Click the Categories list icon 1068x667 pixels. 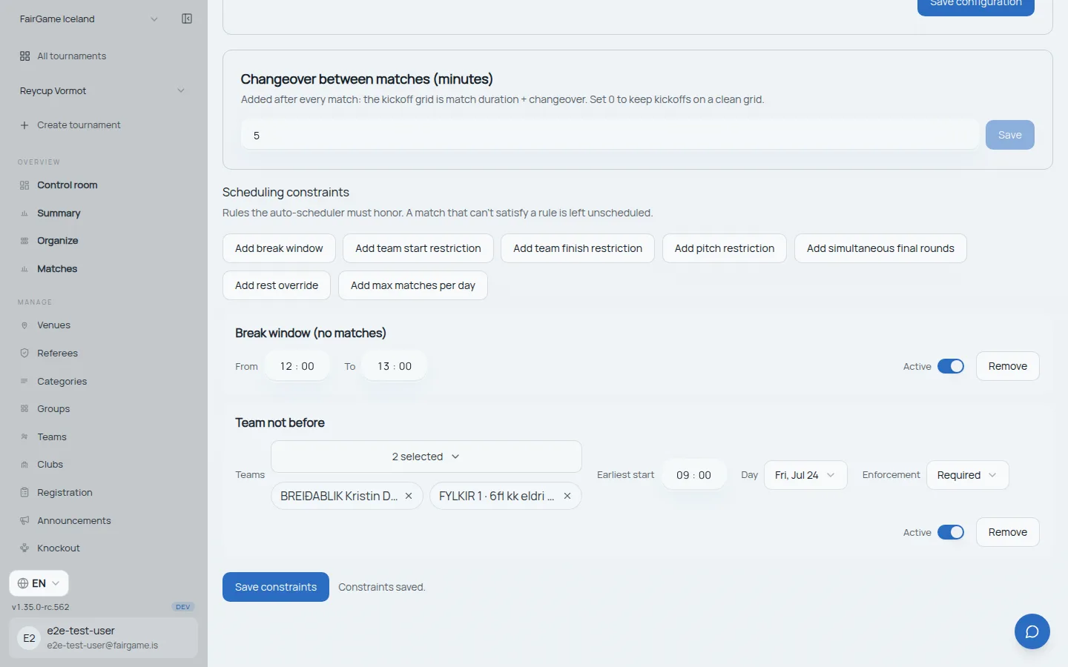(x=24, y=382)
